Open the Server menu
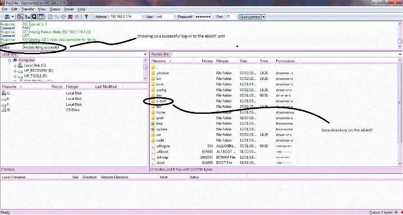Image resolution: width=403 pixels, height=215 pixels. (x=69, y=9)
